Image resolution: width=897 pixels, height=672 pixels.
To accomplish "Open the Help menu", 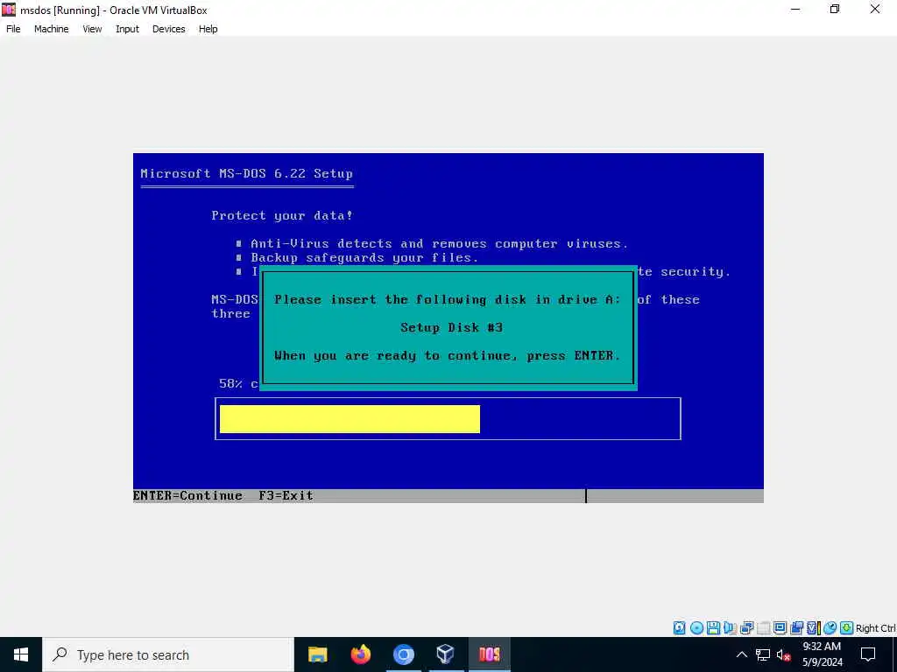I will coord(208,29).
